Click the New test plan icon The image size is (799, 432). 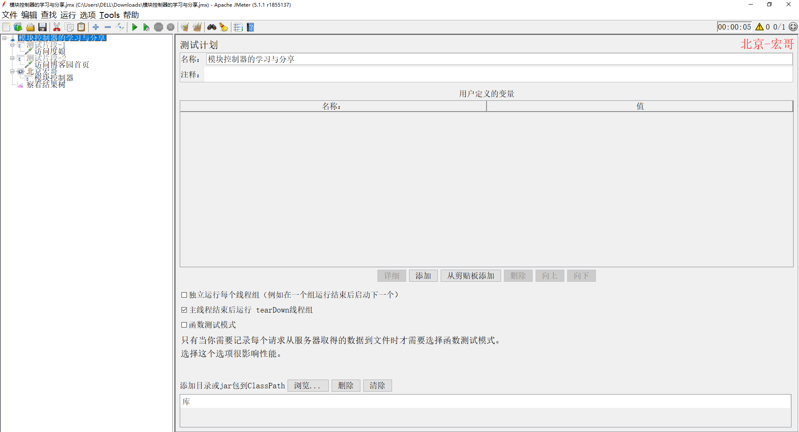tap(6, 27)
